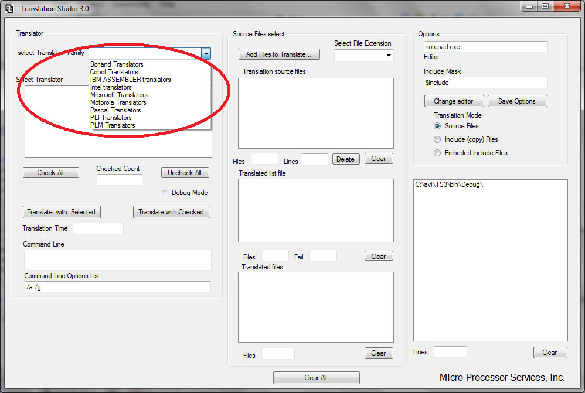The width and height of the screenshot is (585, 393).
Task: Enable the Debug Mode checkbox
Action: coord(164,192)
